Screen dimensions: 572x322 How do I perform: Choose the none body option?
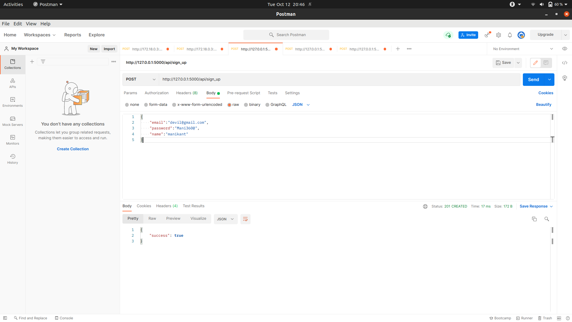point(127,105)
